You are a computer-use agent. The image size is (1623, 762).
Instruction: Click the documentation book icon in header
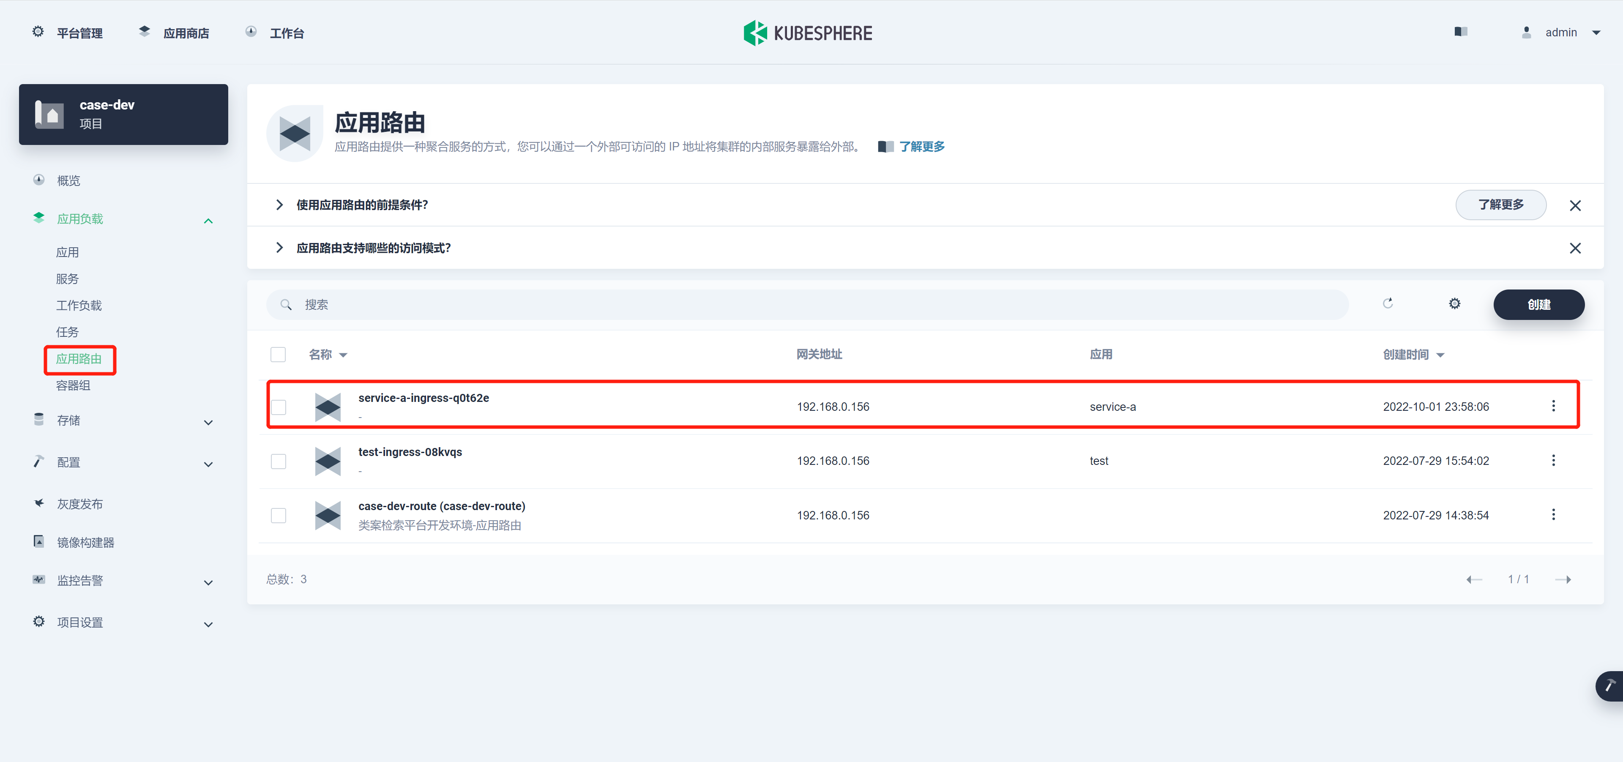point(1460,32)
